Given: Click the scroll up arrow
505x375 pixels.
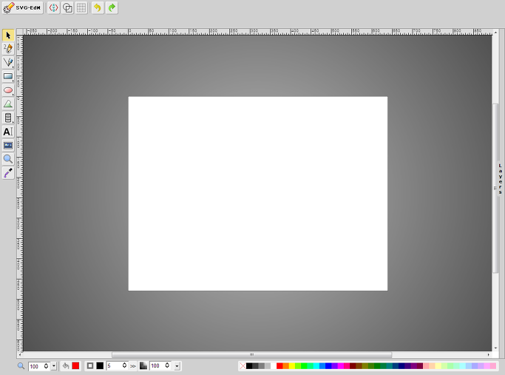Looking at the screenshot, I should 495,33.
